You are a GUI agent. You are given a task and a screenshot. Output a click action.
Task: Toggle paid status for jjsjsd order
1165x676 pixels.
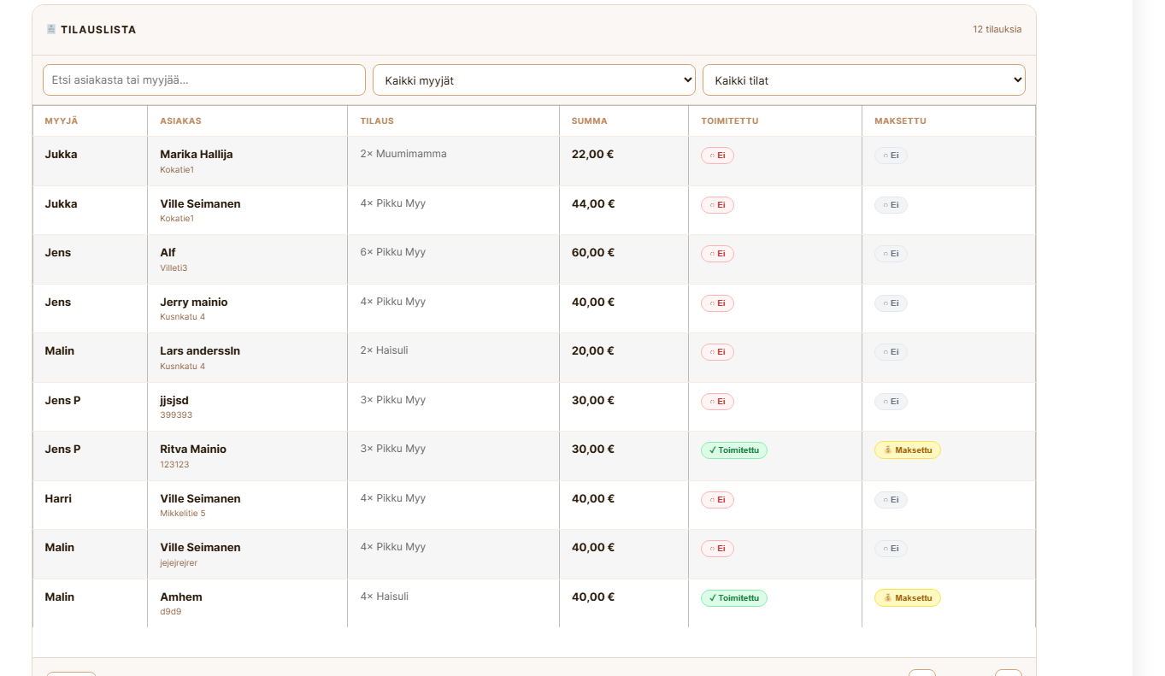pyautogui.click(x=891, y=402)
